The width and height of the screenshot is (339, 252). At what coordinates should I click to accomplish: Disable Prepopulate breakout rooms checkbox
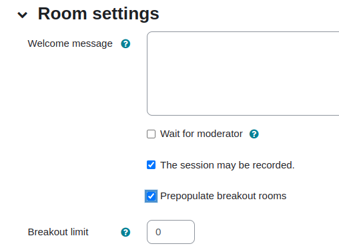[151, 196]
